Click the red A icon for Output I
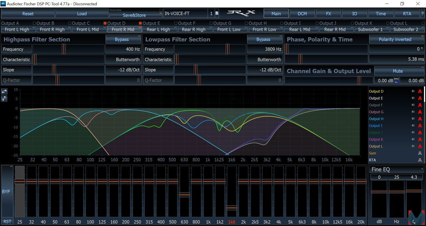Screen dimensions: 426x226 [x=420, y=126]
